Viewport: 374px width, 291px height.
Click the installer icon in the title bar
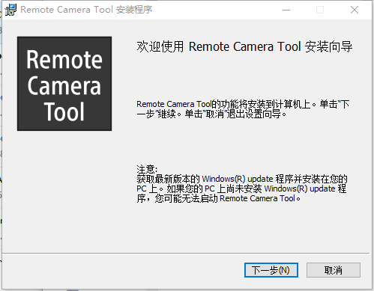[10, 10]
